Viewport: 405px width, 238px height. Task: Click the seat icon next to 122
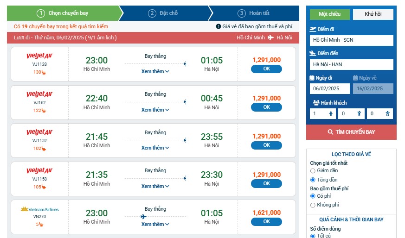[44, 111]
